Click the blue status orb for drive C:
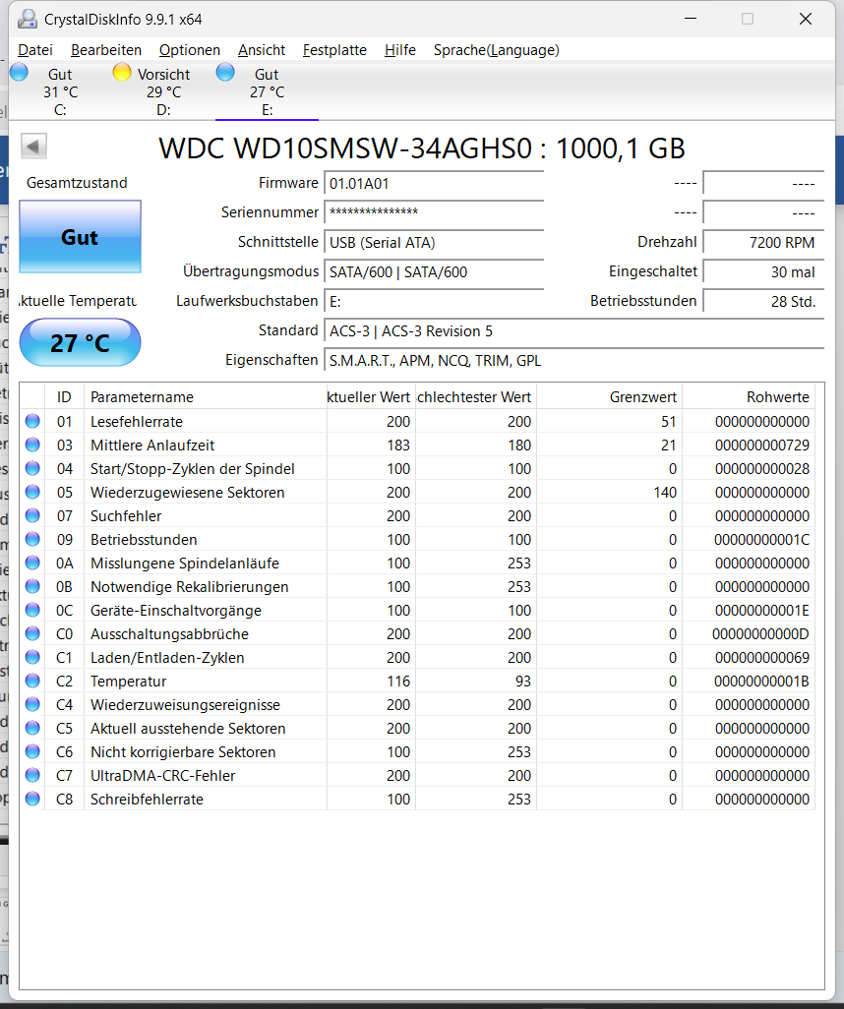 tap(20, 72)
